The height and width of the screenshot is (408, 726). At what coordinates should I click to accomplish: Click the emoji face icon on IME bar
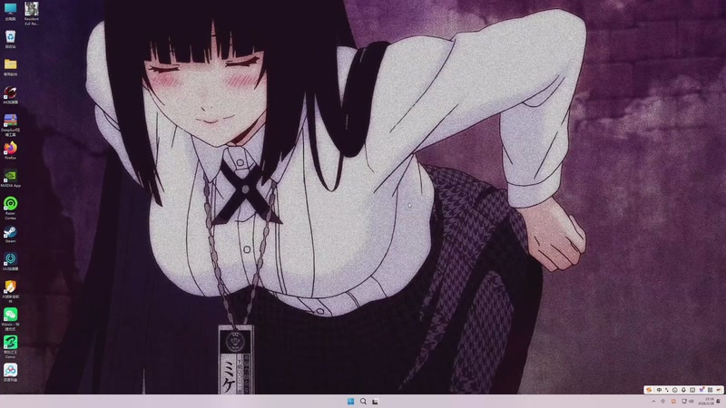(674, 390)
